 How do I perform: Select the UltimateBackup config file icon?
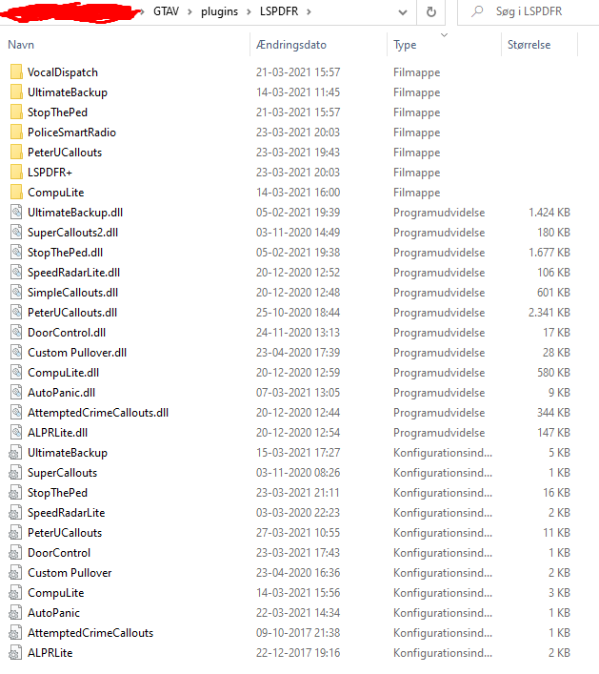coord(15,453)
